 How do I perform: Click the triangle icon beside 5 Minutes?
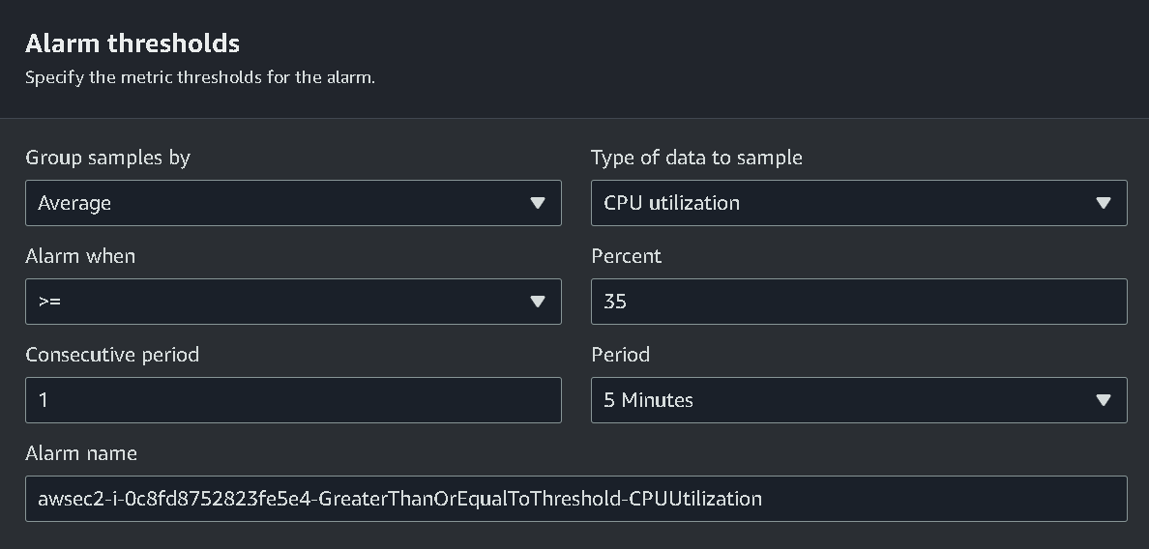(1104, 400)
